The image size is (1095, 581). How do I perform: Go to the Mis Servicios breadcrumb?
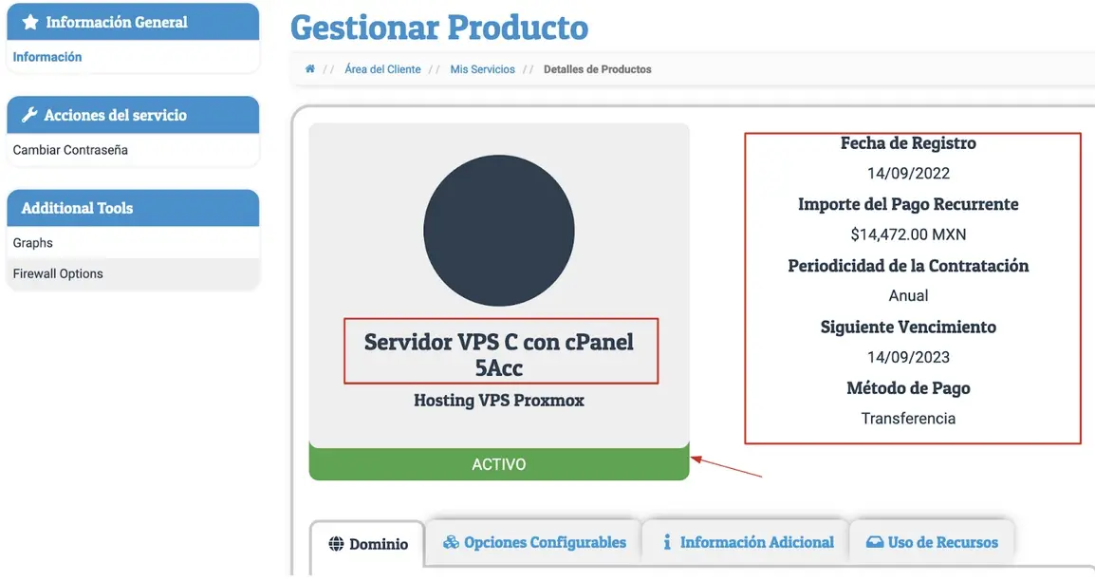tap(483, 69)
